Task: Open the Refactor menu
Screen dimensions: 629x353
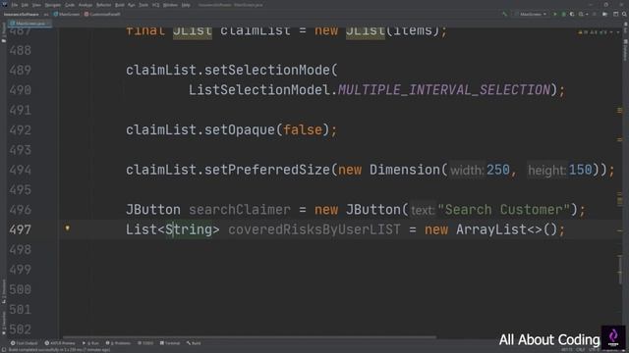Action: (103, 5)
